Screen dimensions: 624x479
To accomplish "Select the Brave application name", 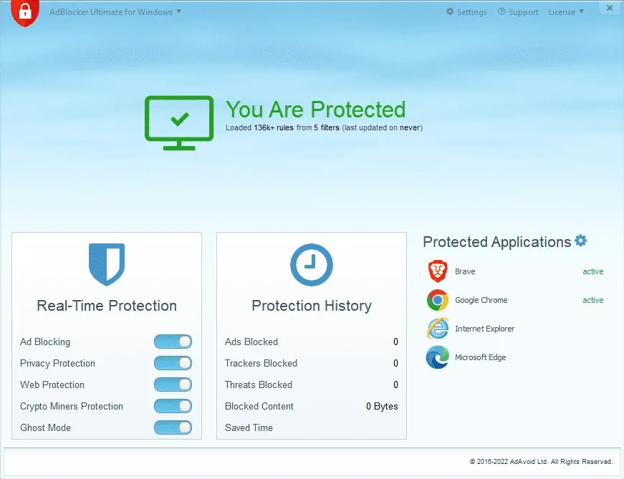I will [465, 271].
